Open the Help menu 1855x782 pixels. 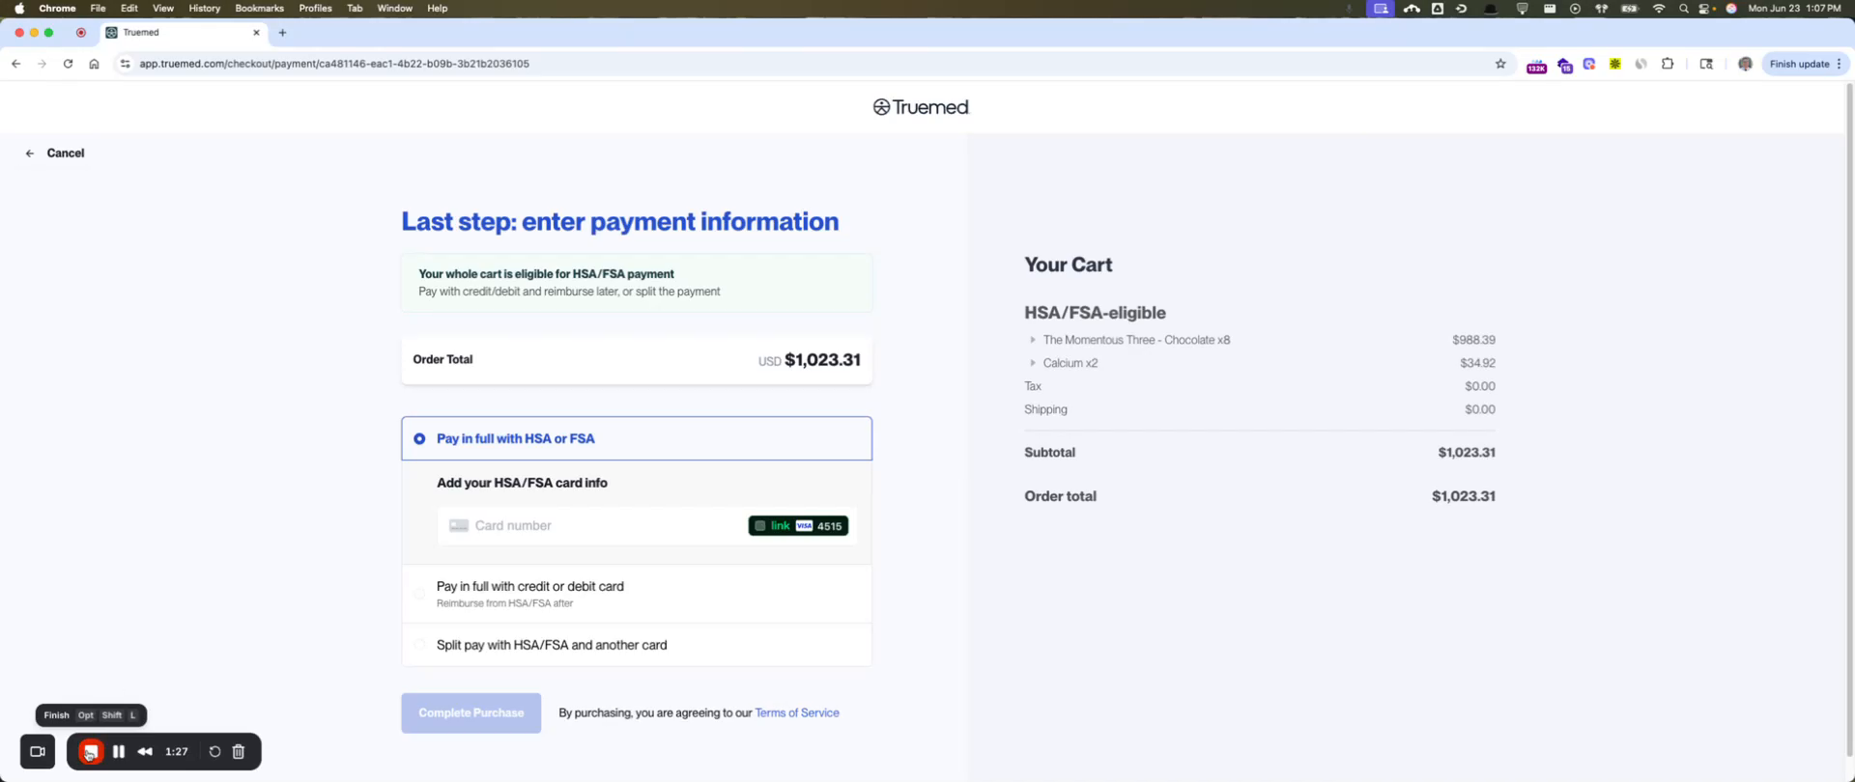click(437, 9)
